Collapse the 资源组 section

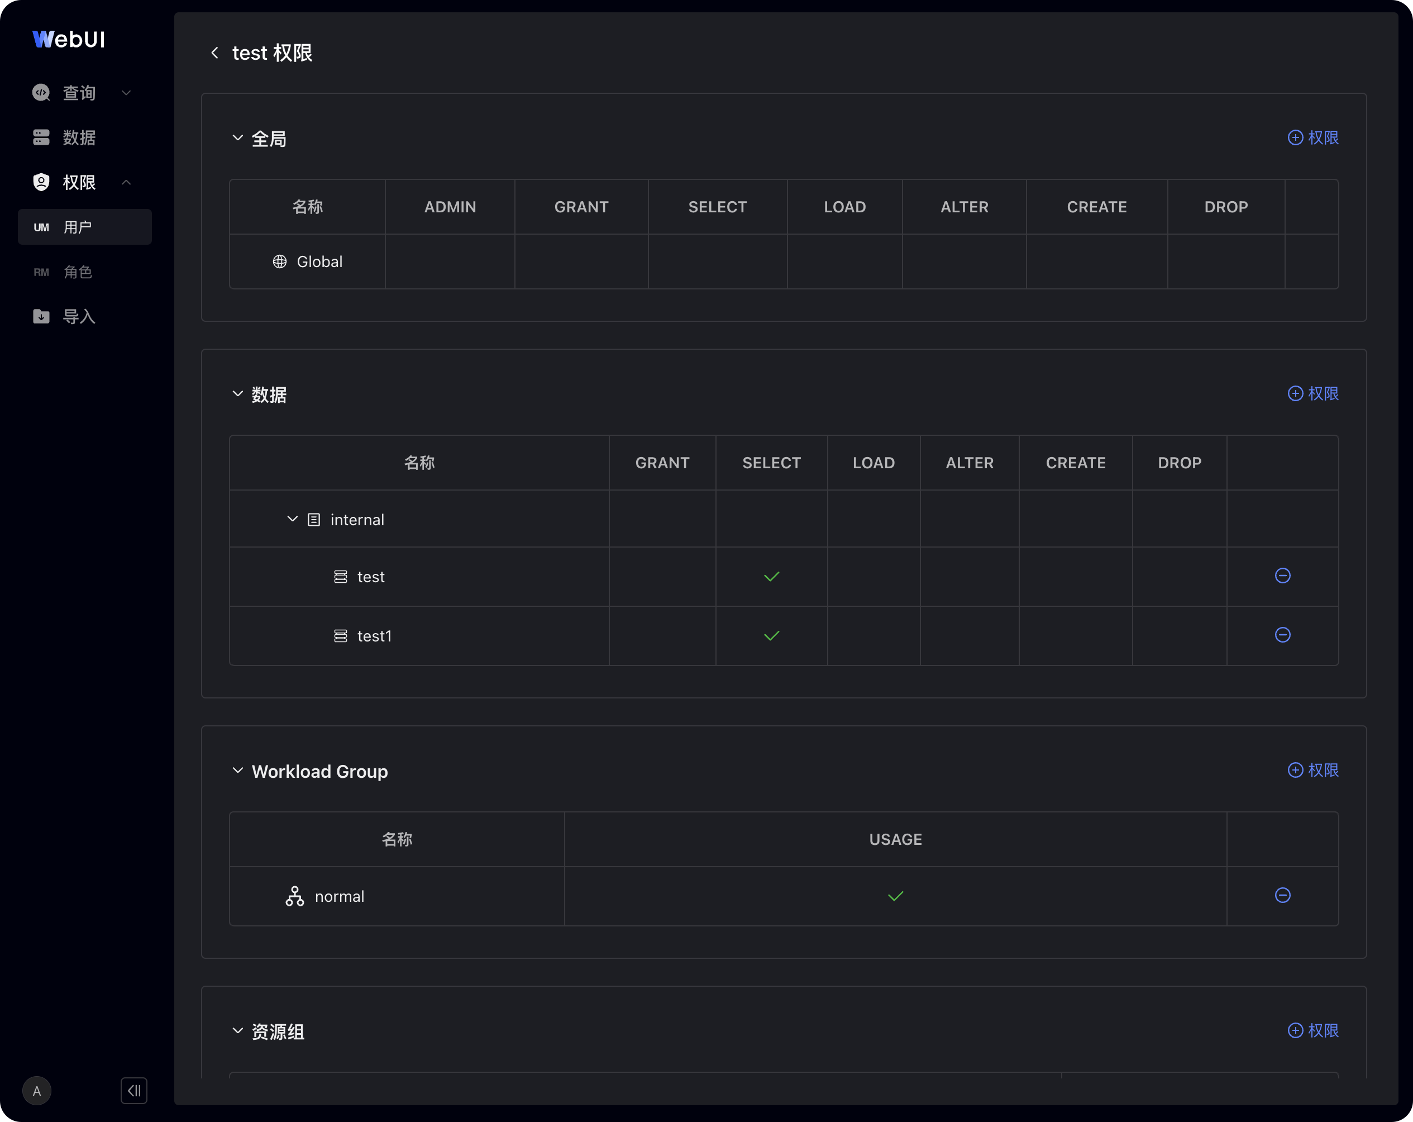(238, 1030)
